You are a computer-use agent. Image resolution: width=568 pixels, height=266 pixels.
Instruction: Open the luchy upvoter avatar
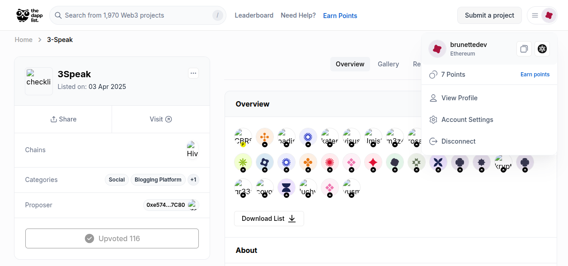[x=308, y=187]
